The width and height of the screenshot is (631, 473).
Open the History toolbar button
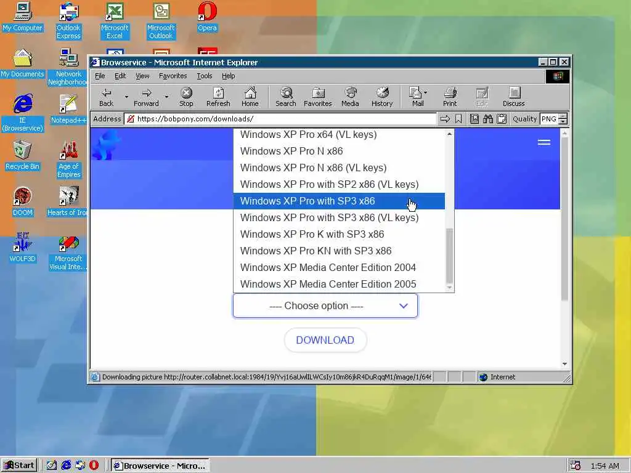coord(382,97)
